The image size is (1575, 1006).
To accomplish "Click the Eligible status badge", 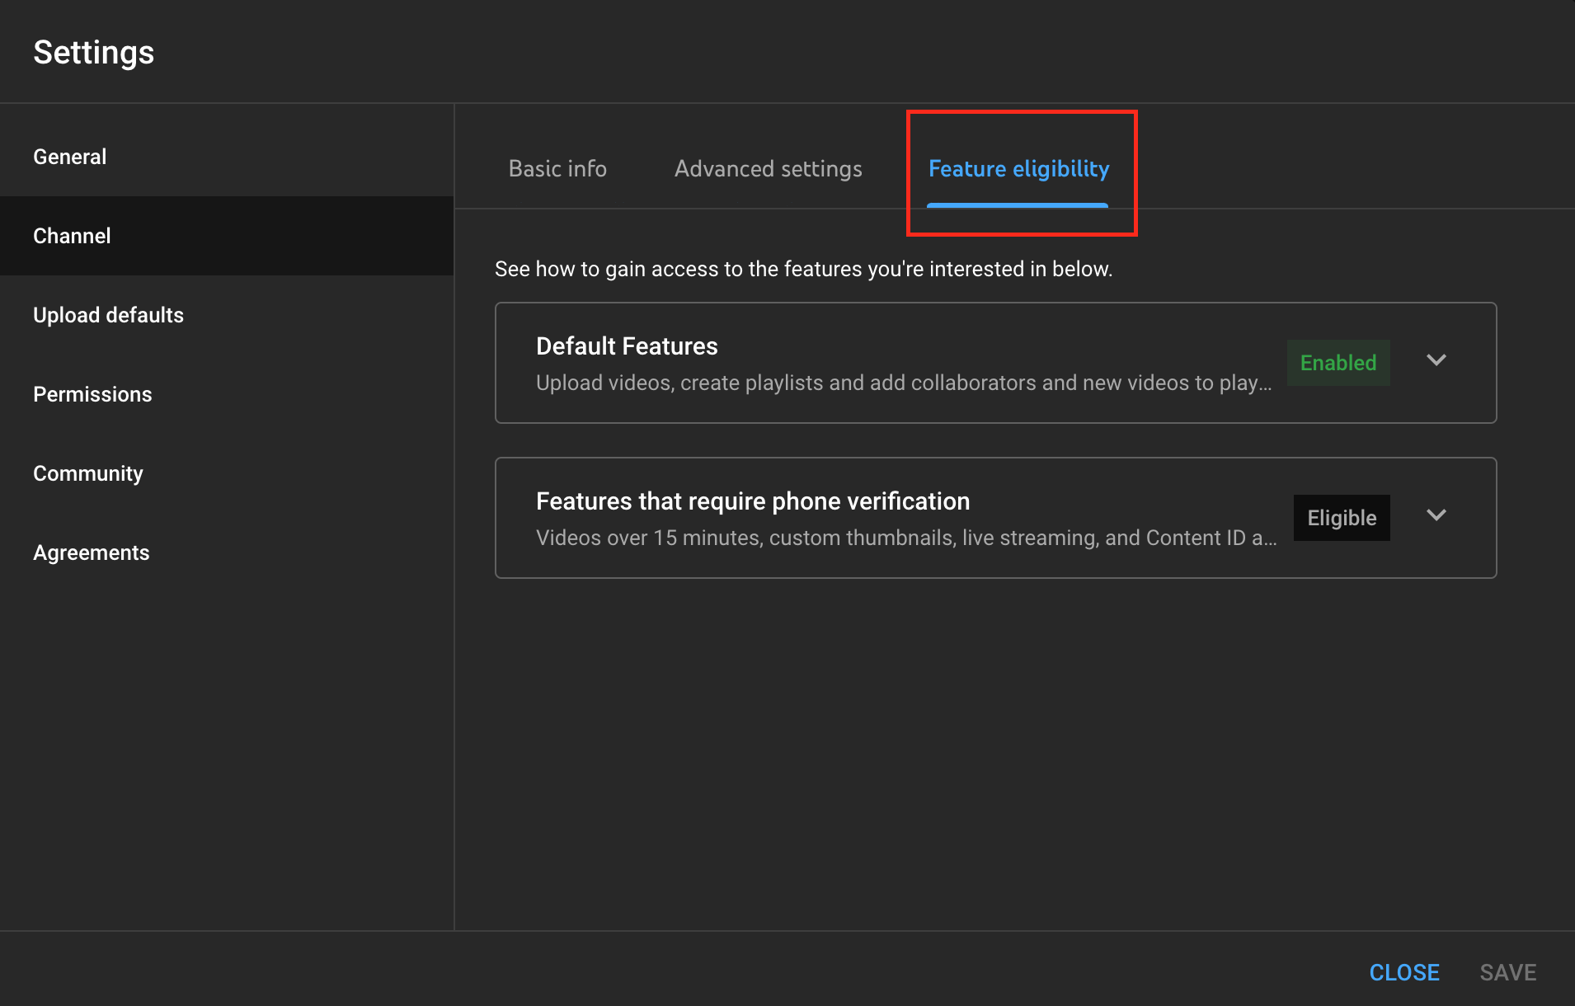I will tap(1342, 518).
